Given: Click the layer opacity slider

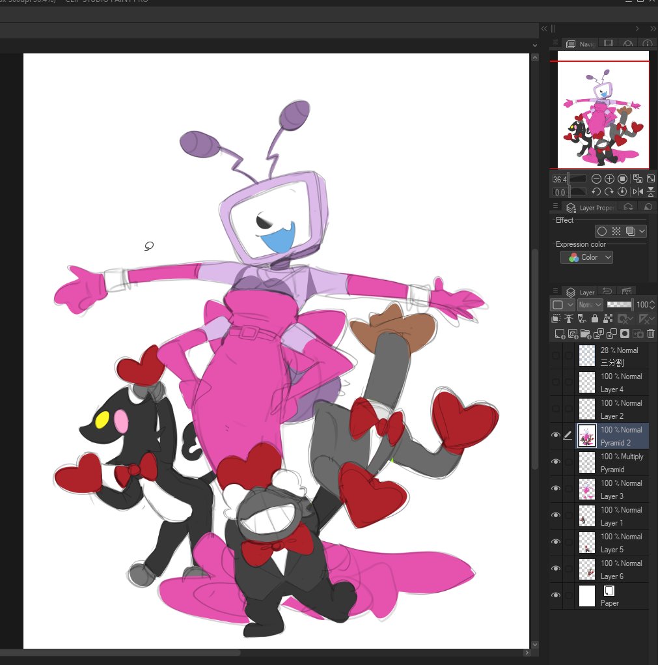Looking at the screenshot, I should pos(620,305).
